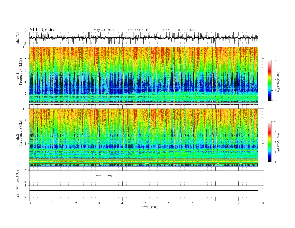Click time axis tick label "6"
Screen dimensions: 295x228
(169, 203)
